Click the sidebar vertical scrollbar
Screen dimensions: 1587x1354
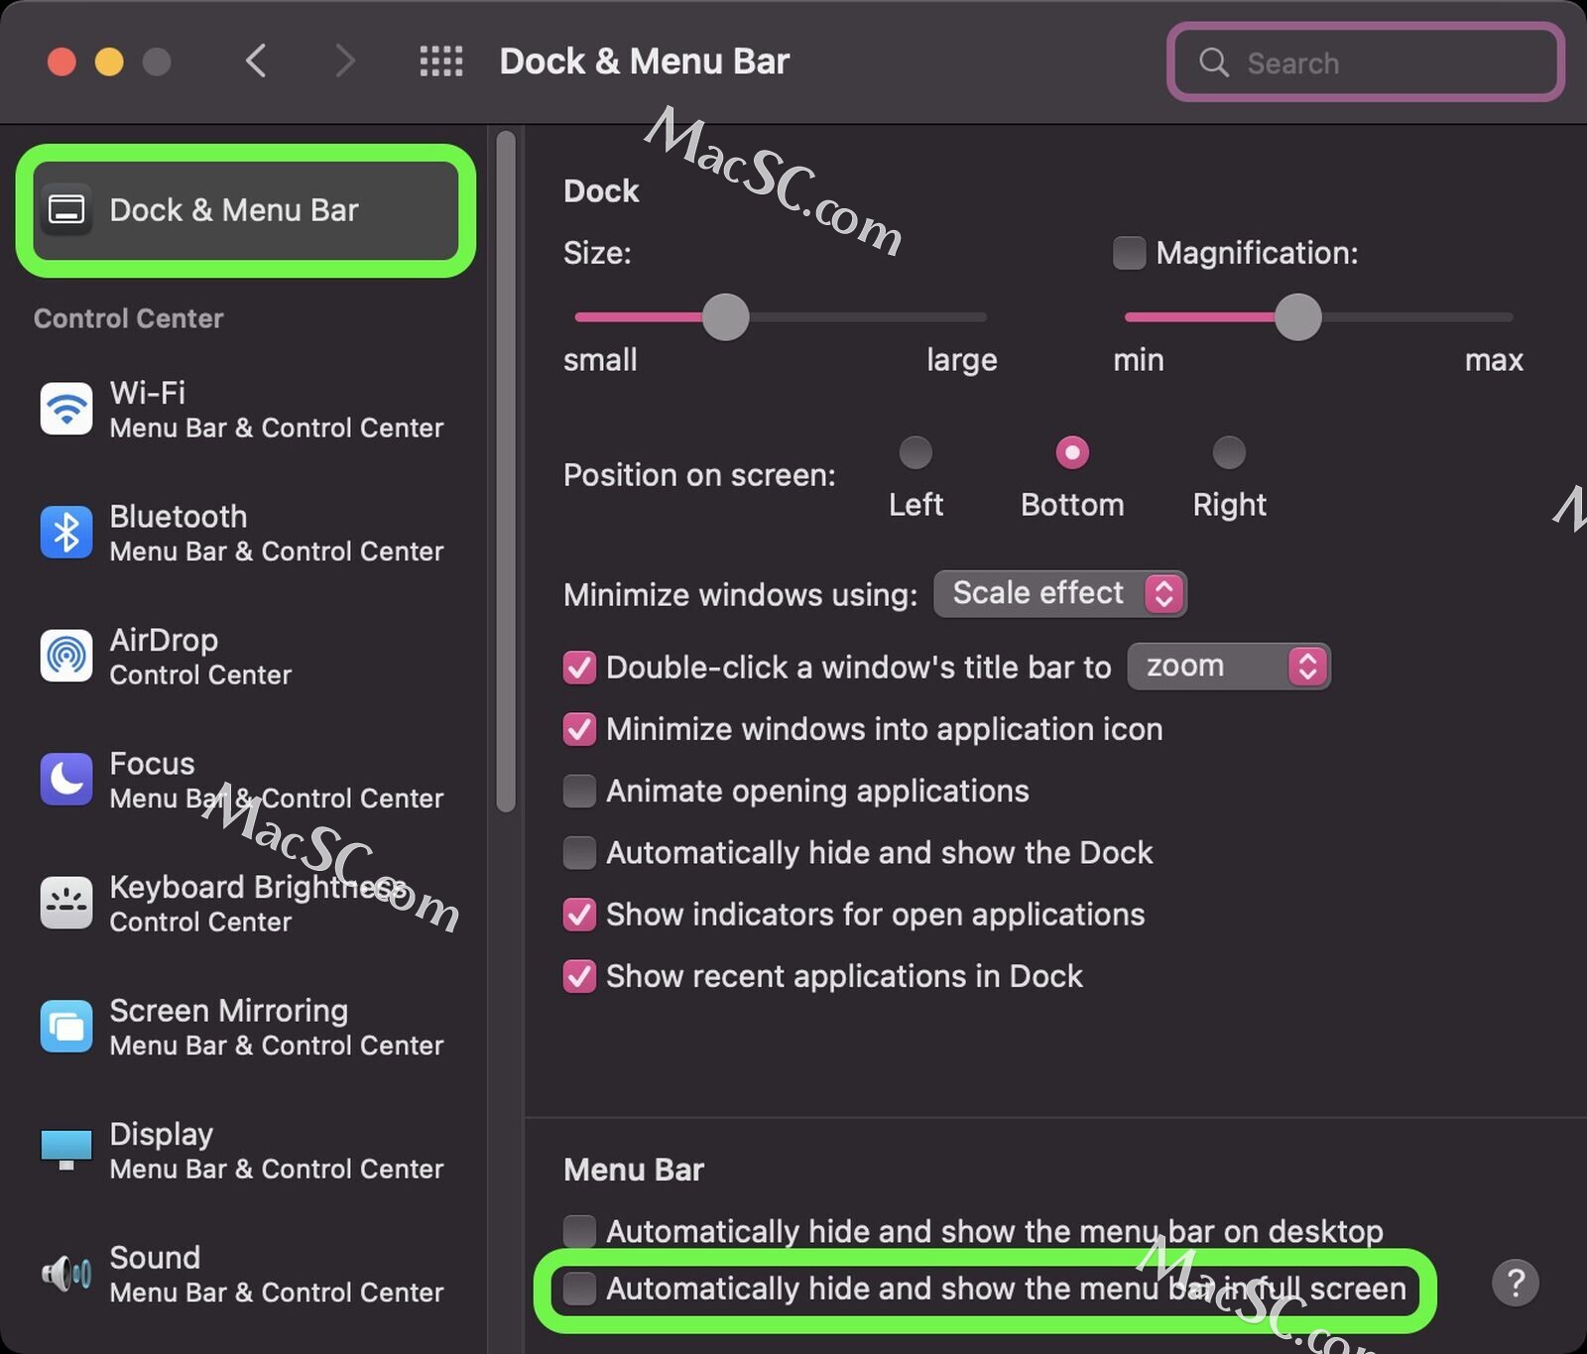506,471
